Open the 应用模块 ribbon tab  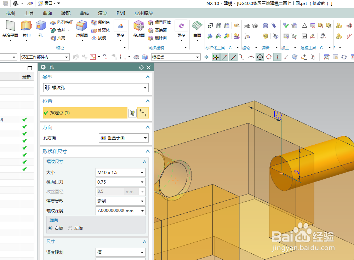(144, 13)
